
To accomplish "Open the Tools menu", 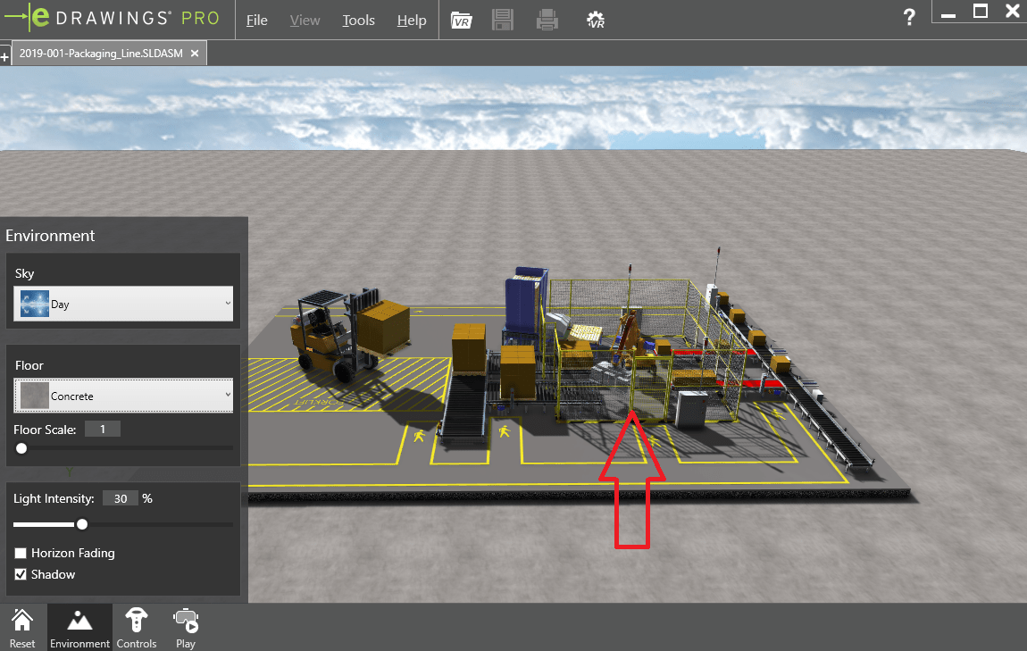I will point(358,20).
